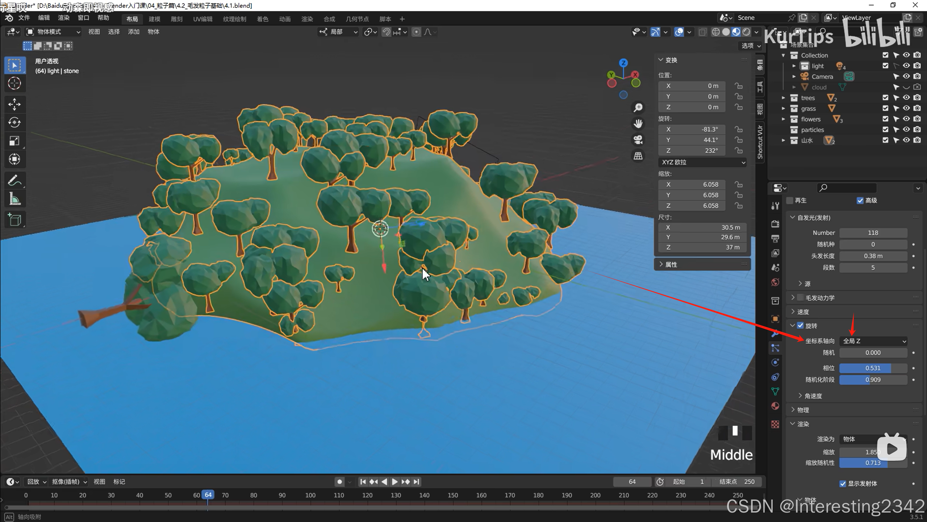Select the Move tool in toolbar
The image size is (927, 522).
pos(14,104)
